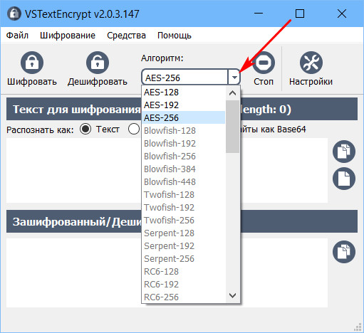Image resolution: width=364 pixels, height=333 pixels.
Task: Select the partially hidden second radio button
Action: pos(134,129)
